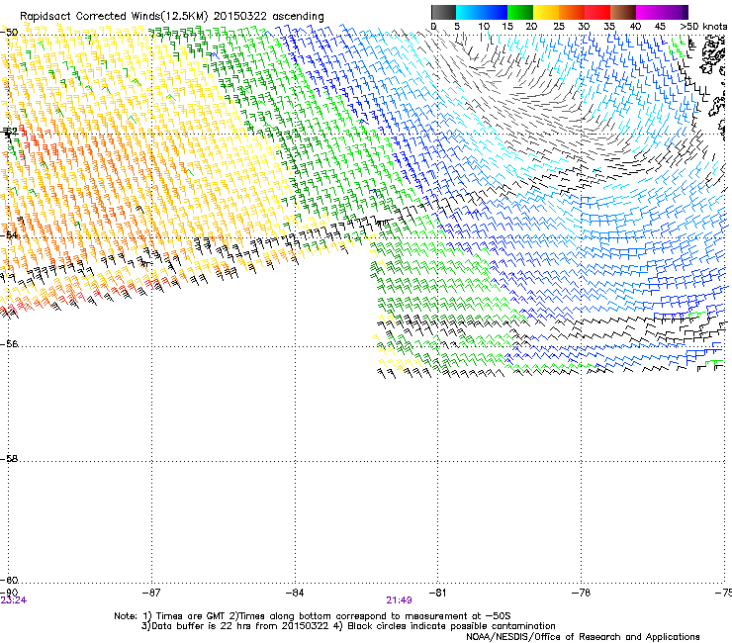
Task: Click the longitude label '-78'
Action: click(x=581, y=593)
